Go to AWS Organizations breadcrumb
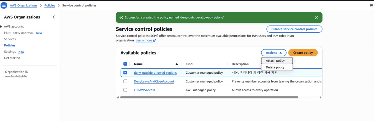Image resolution: width=374 pixels, height=121 pixels. click(x=24, y=5)
